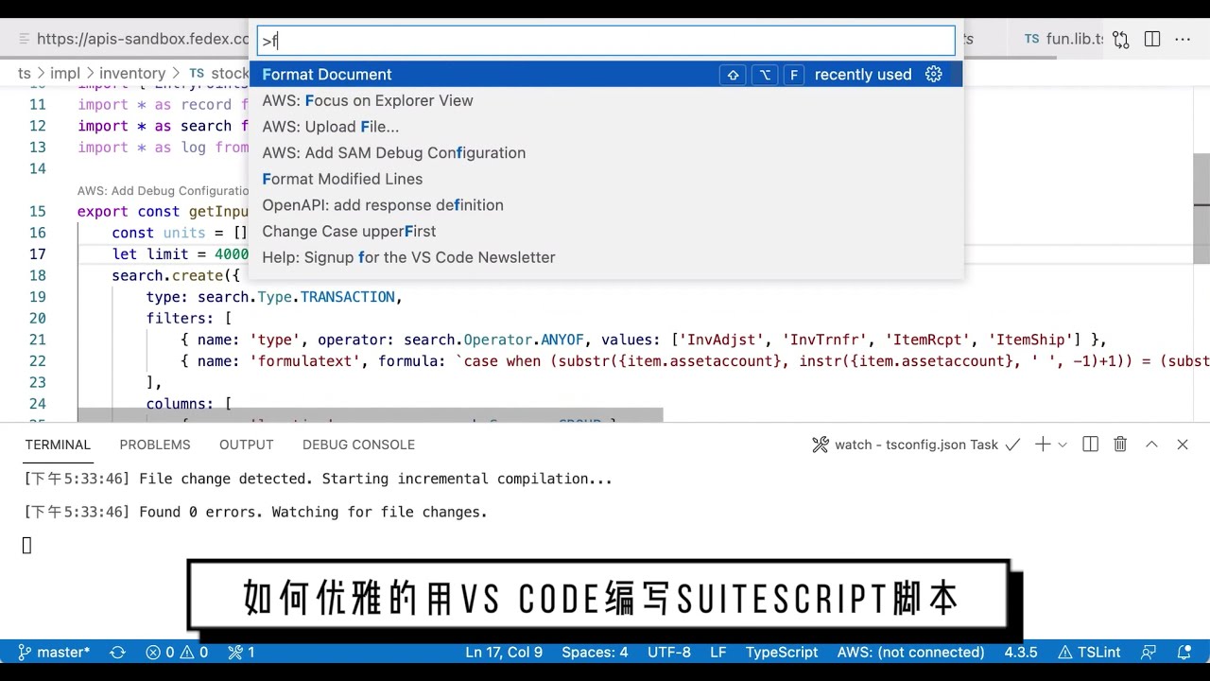Click the editor vertical scrollbar thumb
The image size is (1210, 681).
coord(1201,208)
